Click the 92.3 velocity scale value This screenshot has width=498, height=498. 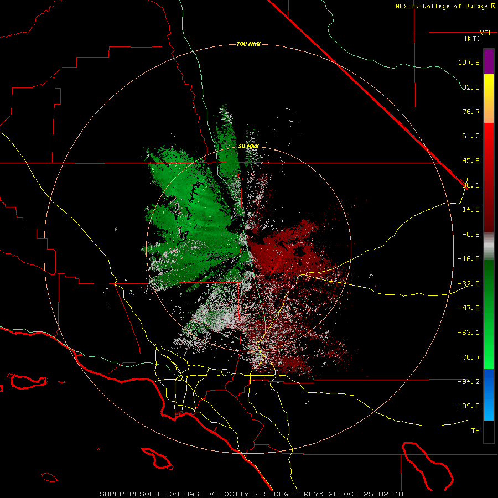click(471, 87)
